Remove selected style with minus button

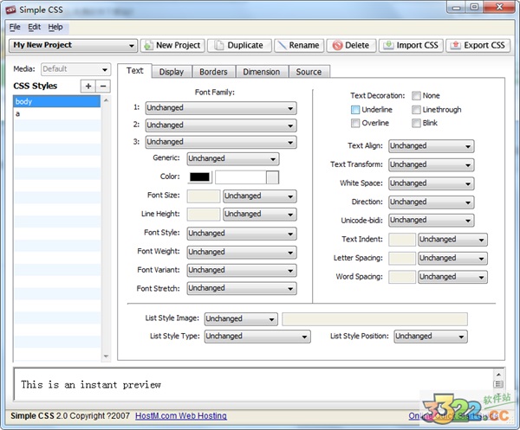[103, 86]
